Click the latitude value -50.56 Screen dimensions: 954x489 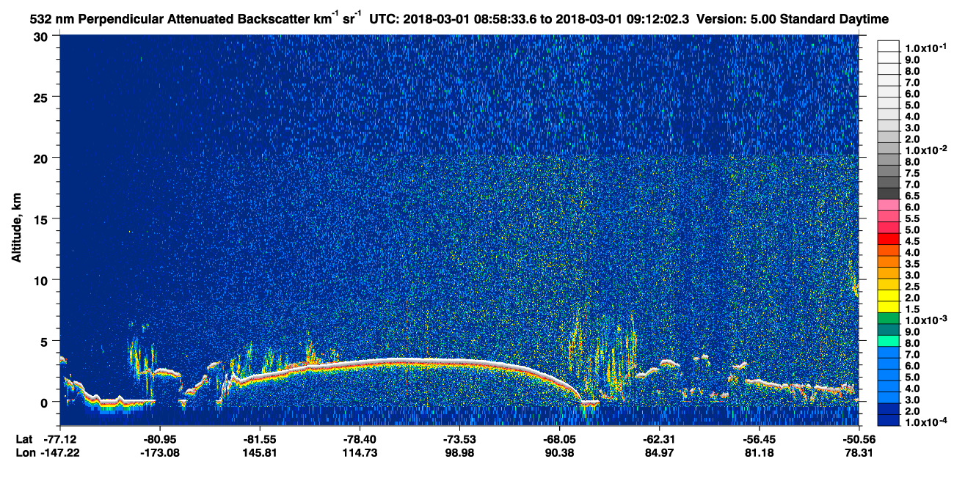[x=858, y=439]
